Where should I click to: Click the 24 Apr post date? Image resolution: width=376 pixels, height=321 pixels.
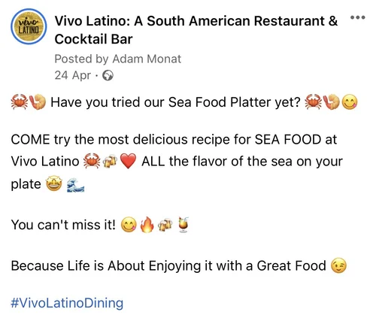pos(73,75)
